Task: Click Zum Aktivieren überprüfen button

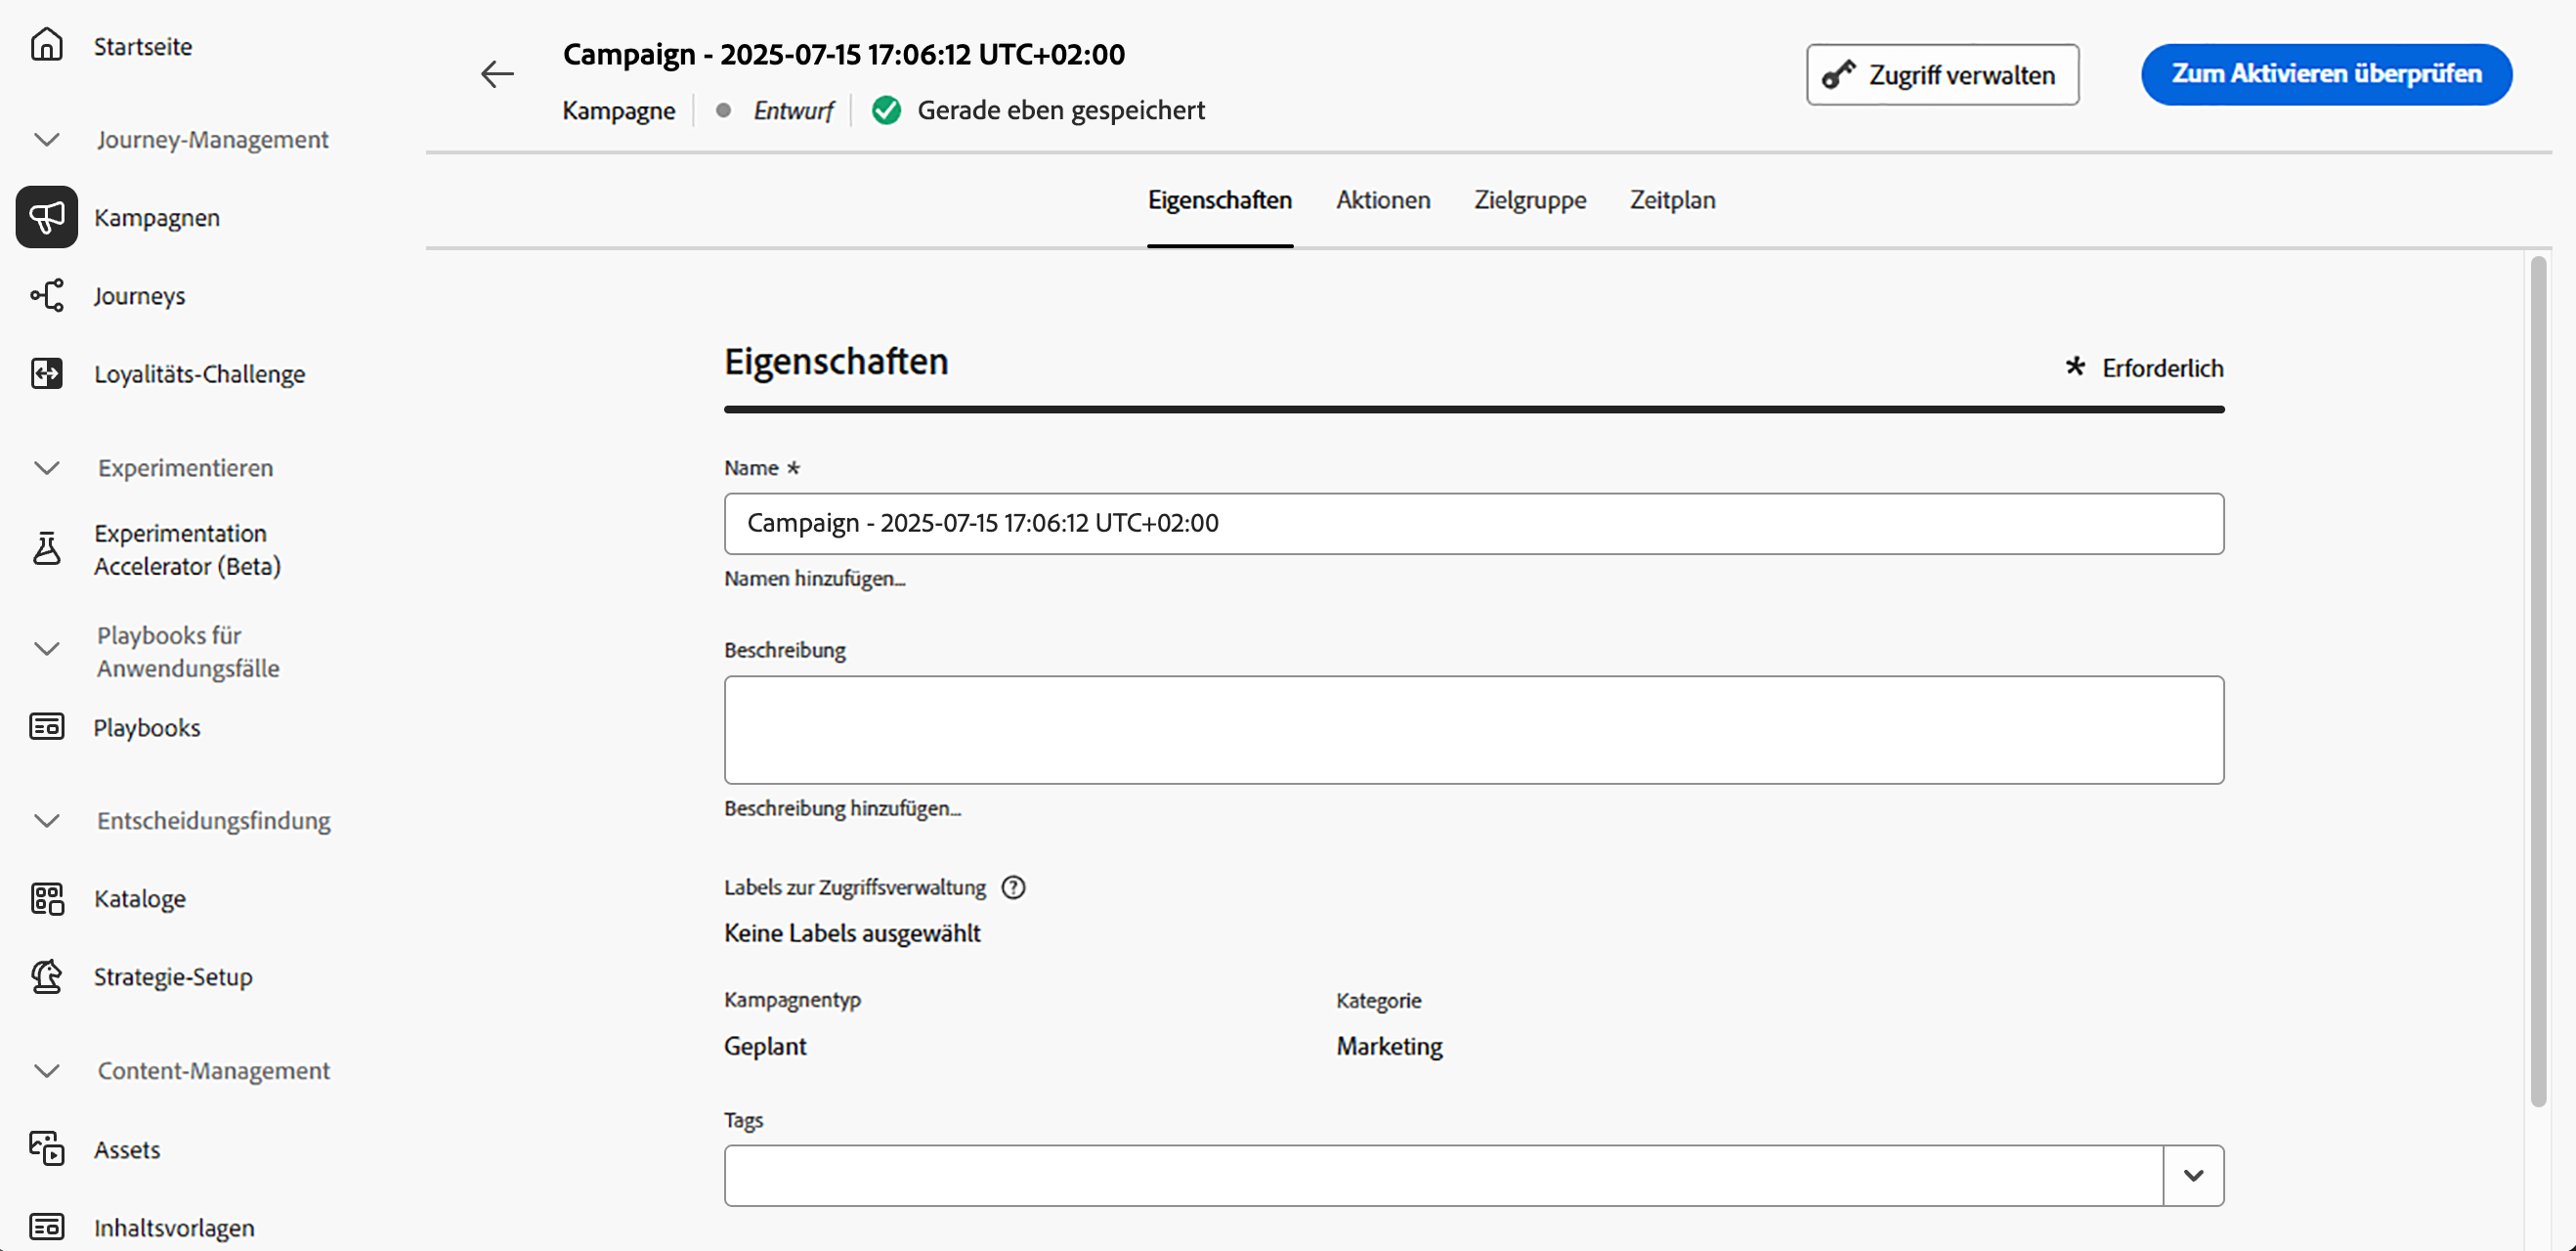Action: click(2325, 74)
